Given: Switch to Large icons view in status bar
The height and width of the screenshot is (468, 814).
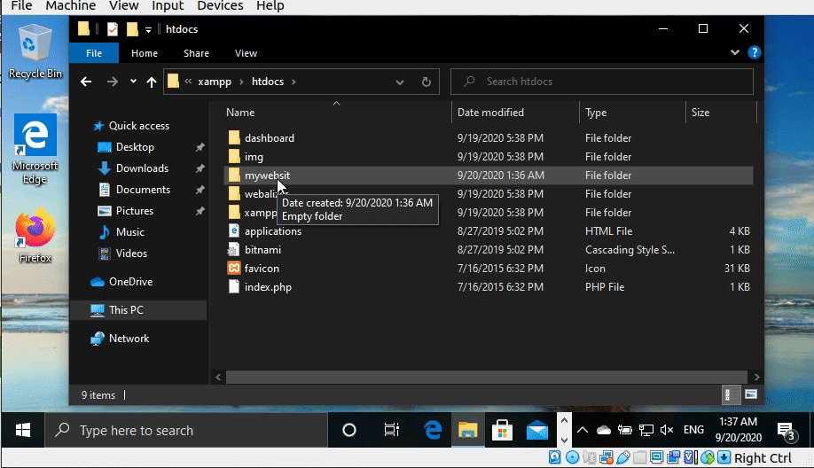Looking at the screenshot, I should [x=751, y=394].
